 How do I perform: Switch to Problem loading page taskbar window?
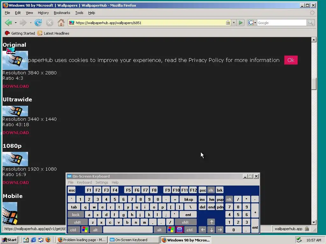point(82,240)
